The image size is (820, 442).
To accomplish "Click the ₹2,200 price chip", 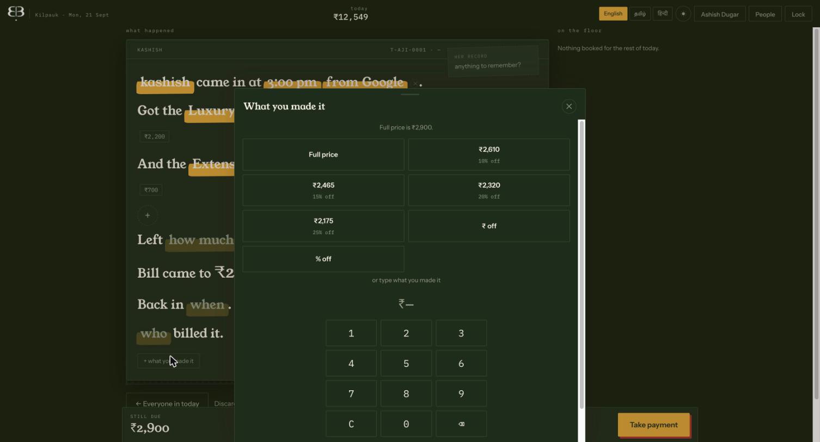I will tap(155, 137).
